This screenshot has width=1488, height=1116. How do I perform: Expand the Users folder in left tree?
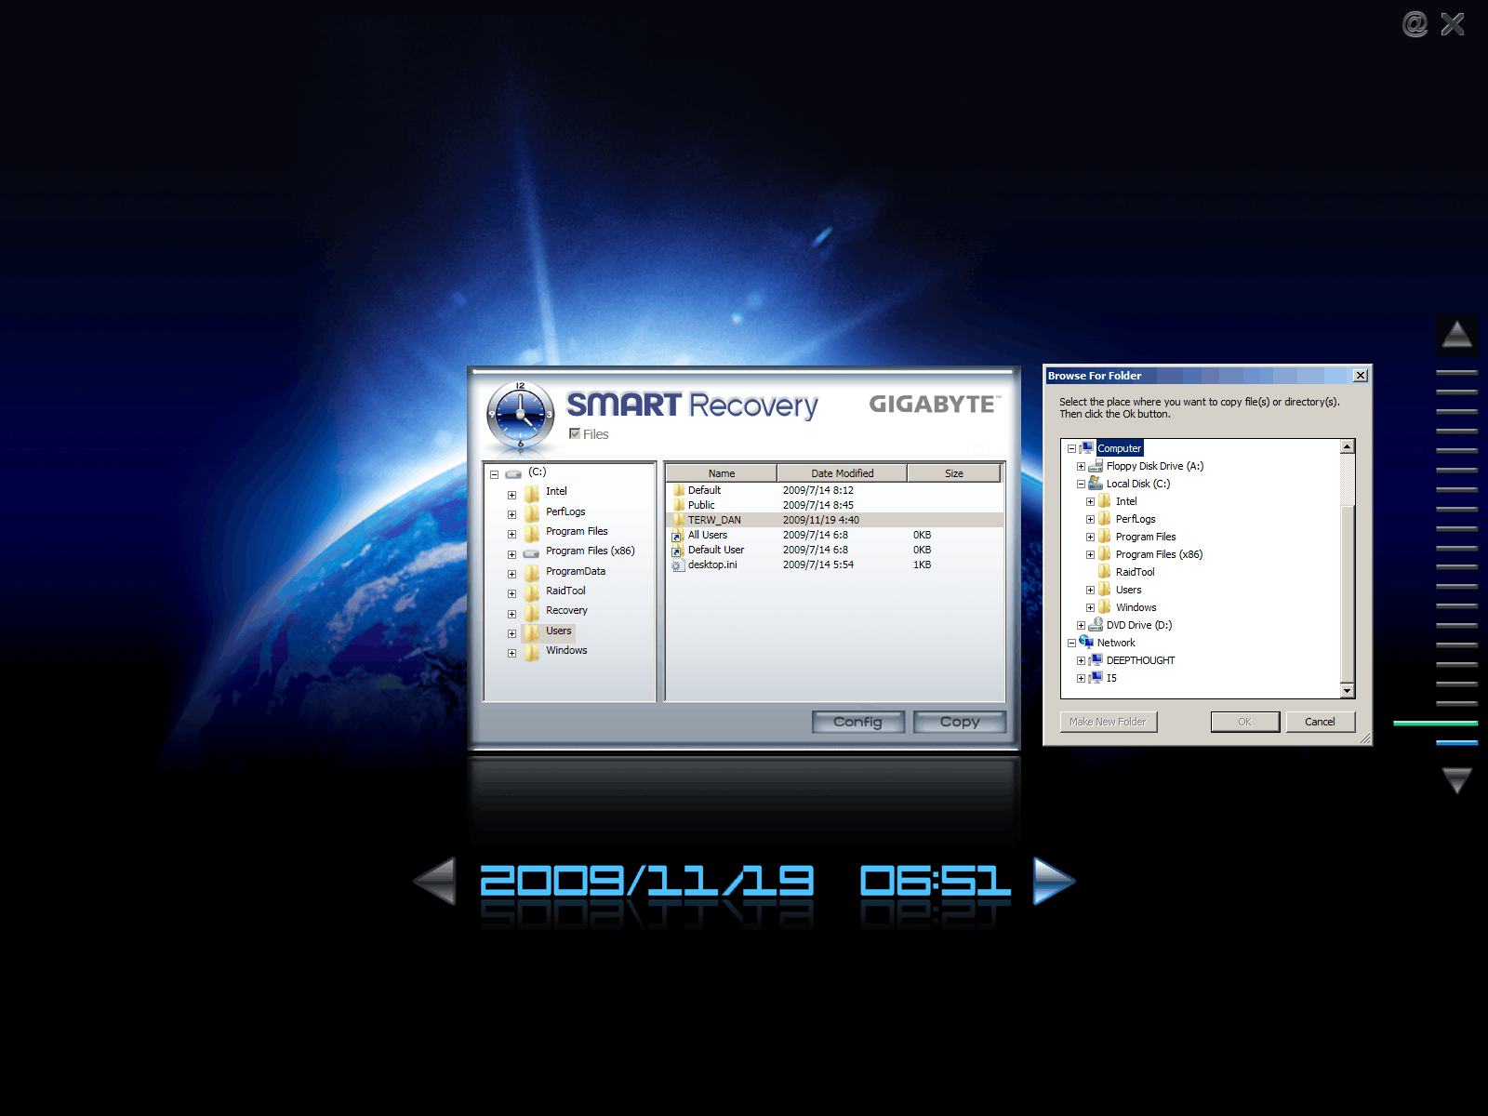pyautogui.click(x=511, y=633)
